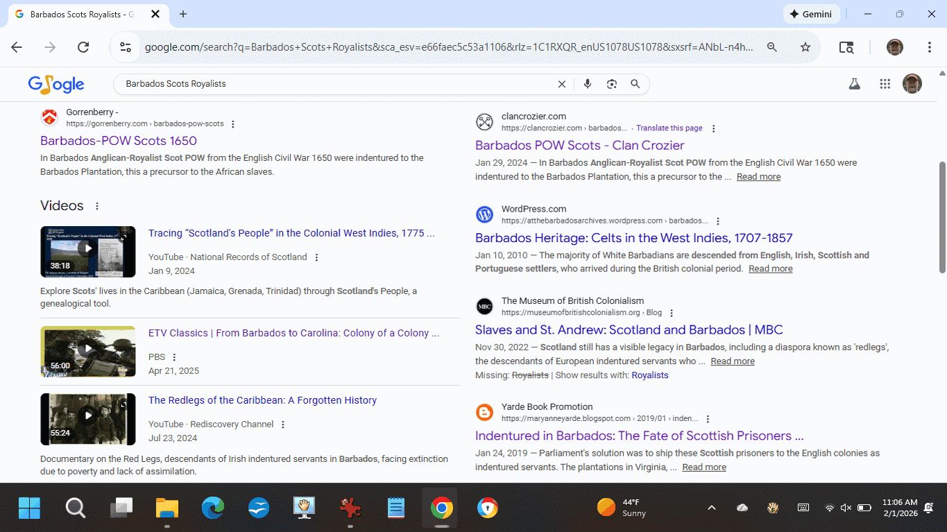Open the Google apps grid
This screenshot has height=532, width=947.
pos(885,84)
